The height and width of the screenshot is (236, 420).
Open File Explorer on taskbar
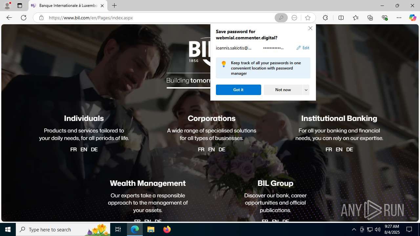click(x=151, y=229)
